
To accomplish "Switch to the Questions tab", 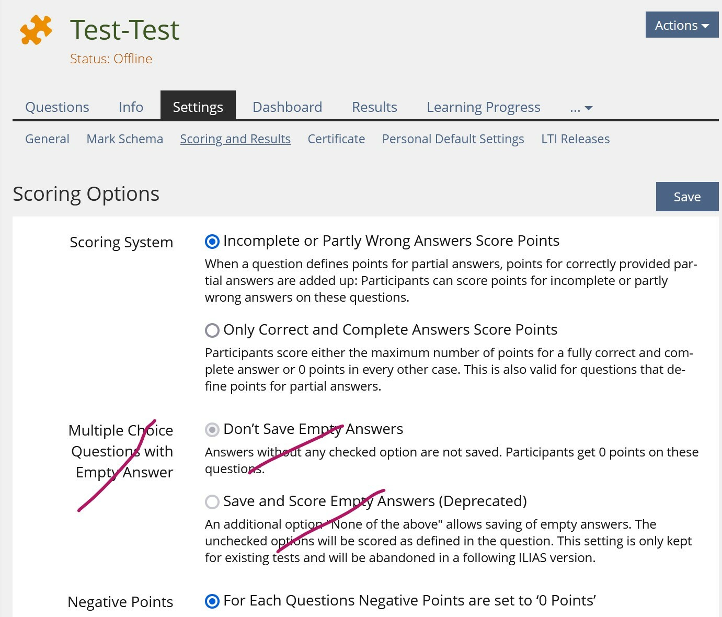I will click(57, 107).
